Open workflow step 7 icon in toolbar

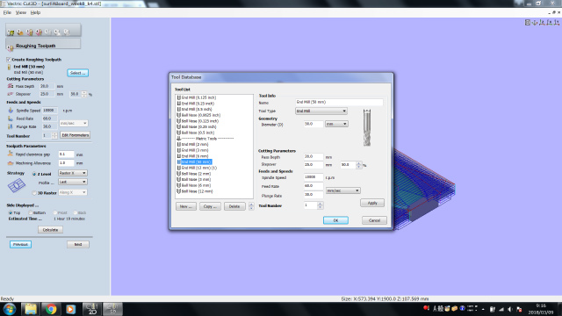pyautogui.click(x=67, y=32)
